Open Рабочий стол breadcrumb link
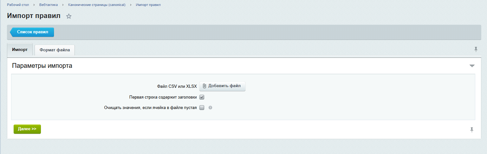The height and width of the screenshot is (154, 487). point(18,5)
